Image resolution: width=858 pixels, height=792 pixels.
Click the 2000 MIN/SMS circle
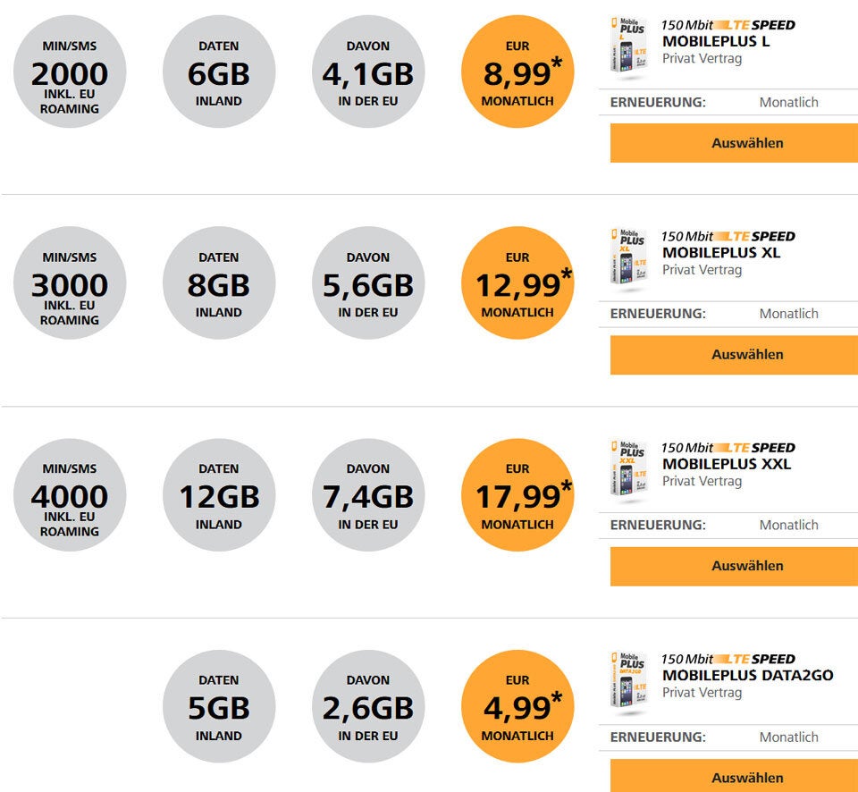[x=70, y=72]
